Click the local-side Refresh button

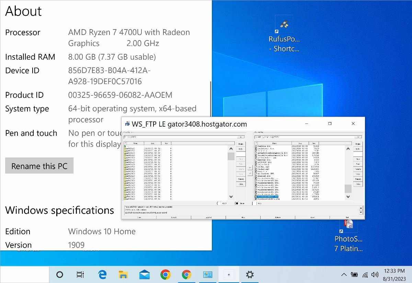241,179
